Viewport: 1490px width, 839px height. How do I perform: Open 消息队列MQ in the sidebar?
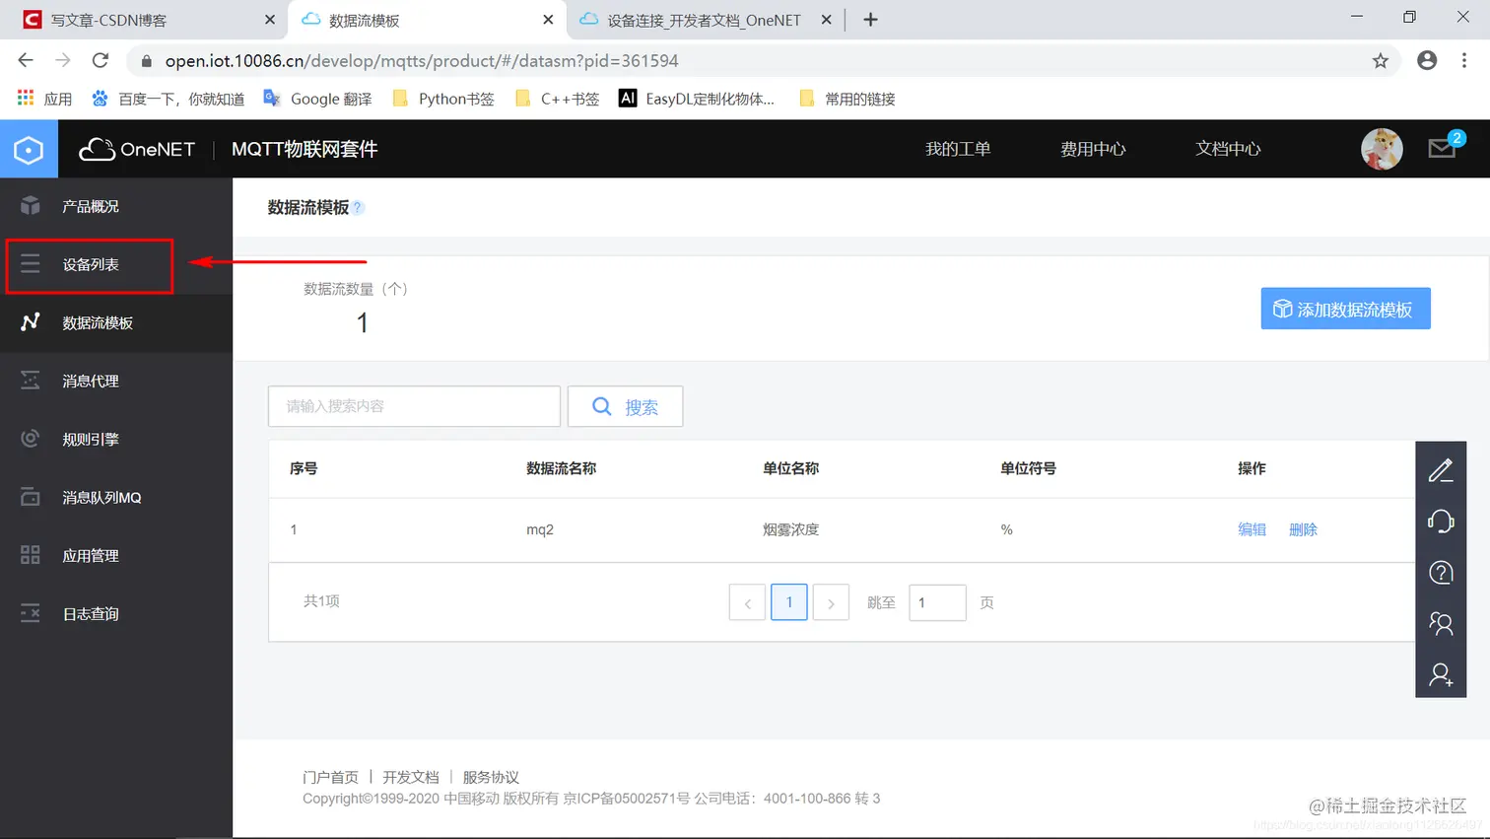[116, 497]
